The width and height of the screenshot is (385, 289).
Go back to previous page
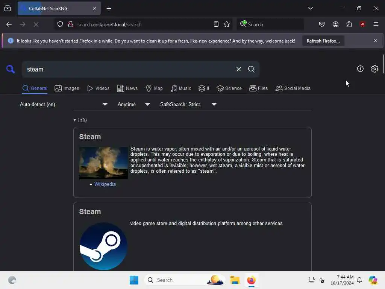[9, 24]
